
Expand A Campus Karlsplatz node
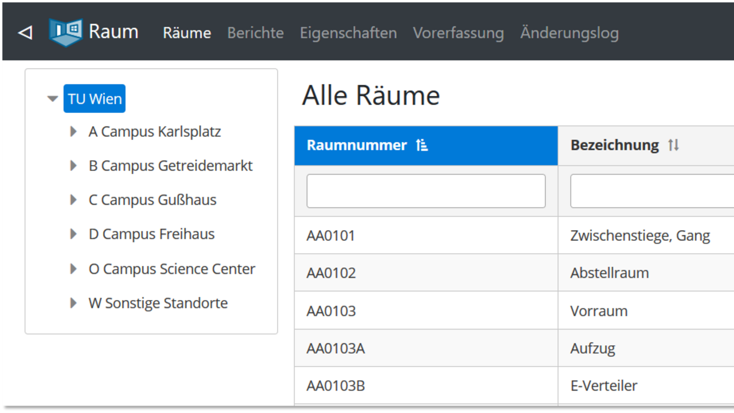tap(73, 131)
